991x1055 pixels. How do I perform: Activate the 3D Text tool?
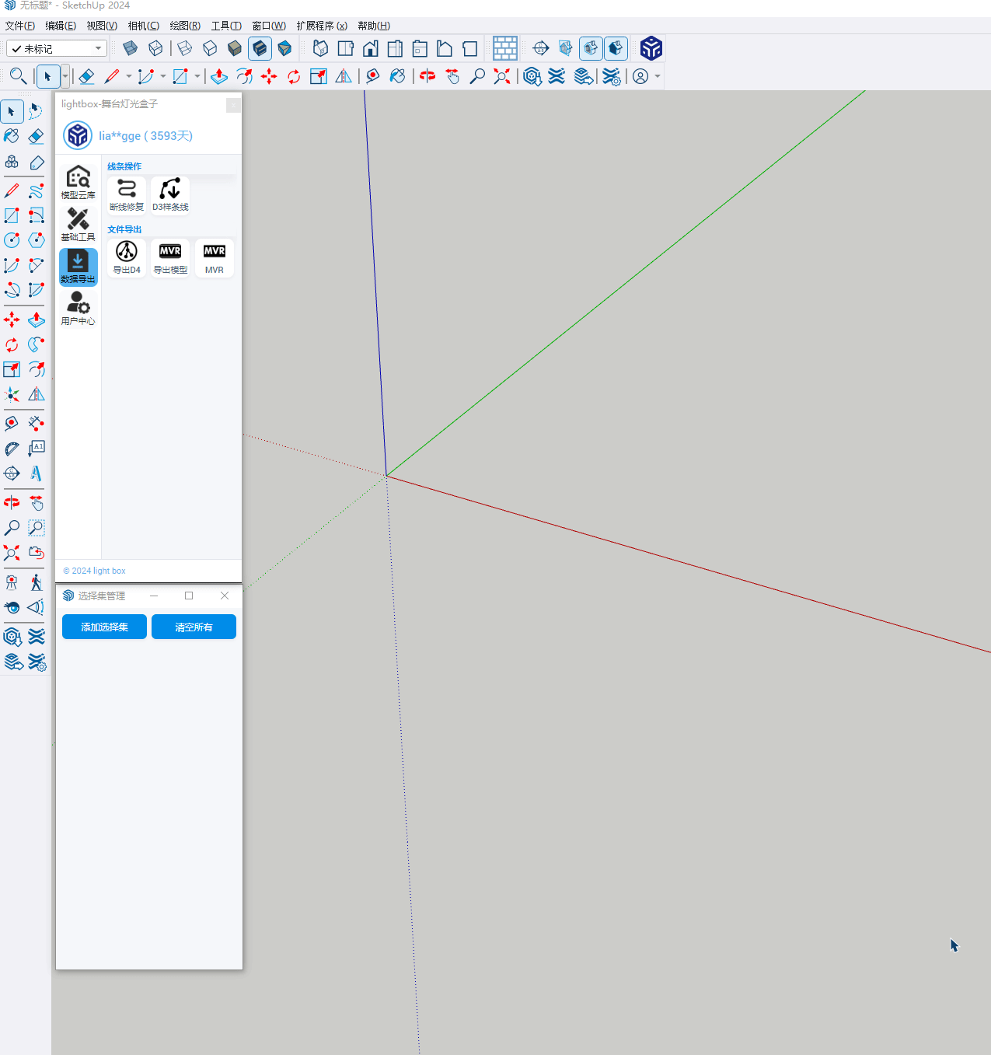(36, 473)
